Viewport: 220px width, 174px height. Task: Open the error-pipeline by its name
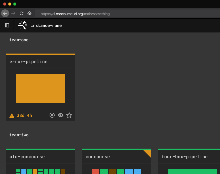28,61
